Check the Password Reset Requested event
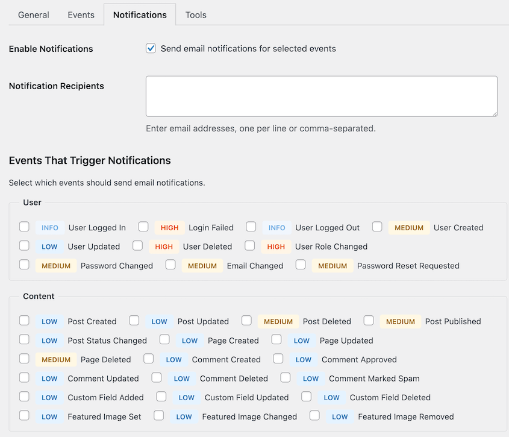This screenshot has width=509, height=437. tap(301, 265)
